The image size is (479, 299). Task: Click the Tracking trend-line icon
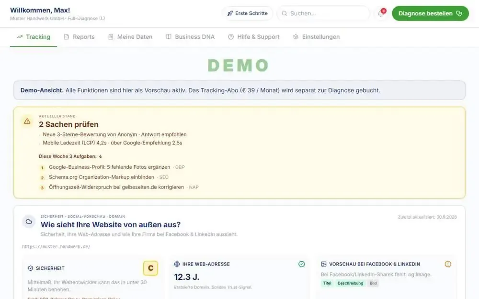20,37
